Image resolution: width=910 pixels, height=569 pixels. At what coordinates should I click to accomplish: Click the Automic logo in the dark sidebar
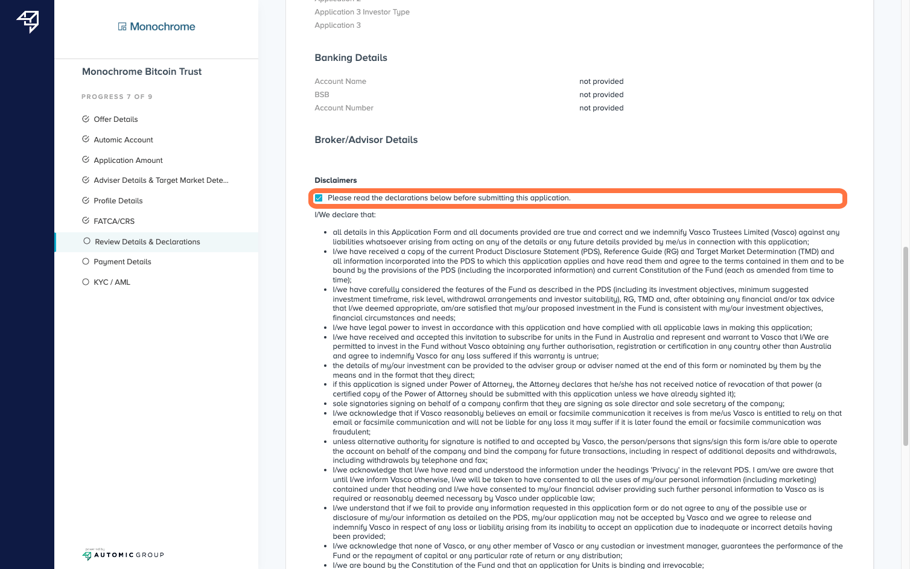(28, 21)
